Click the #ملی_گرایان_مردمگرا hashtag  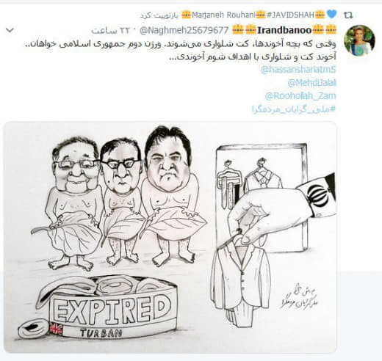tap(294, 109)
